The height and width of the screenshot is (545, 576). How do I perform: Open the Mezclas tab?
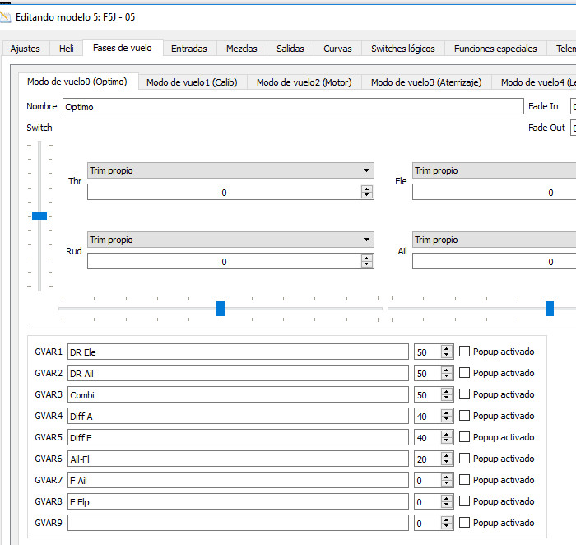(241, 49)
